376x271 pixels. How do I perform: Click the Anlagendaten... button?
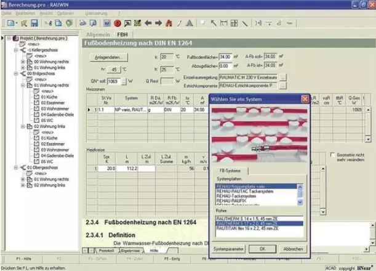coord(111,57)
